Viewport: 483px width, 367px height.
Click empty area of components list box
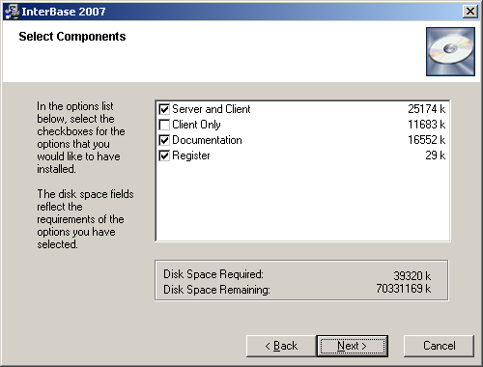click(302, 201)
